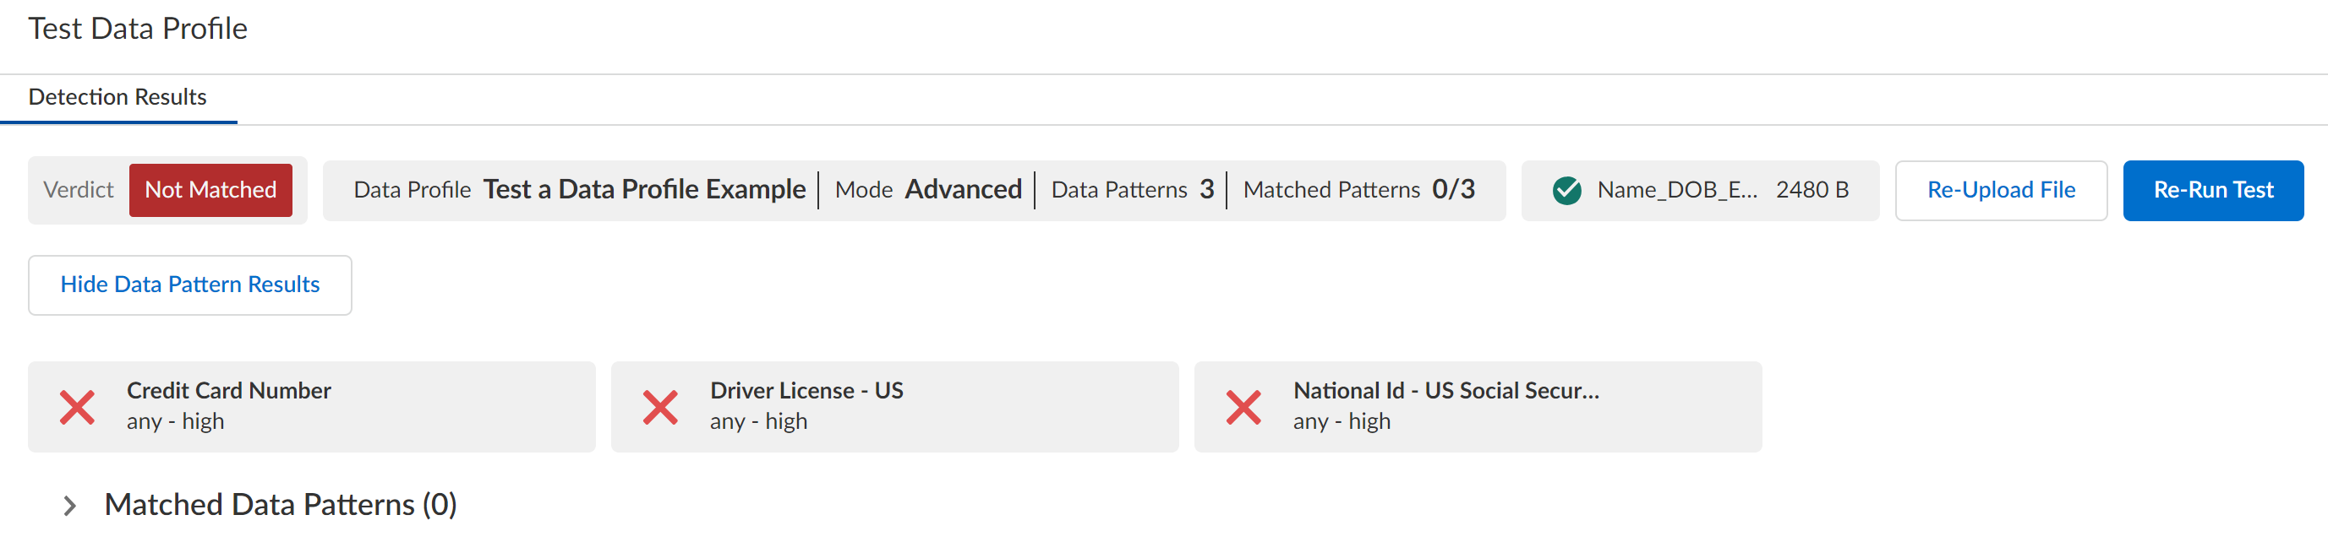Screen dimensions: 2328x542
Task: Click the Name_DOB_E... uploaded file name
Action: tap(1676, 190)
